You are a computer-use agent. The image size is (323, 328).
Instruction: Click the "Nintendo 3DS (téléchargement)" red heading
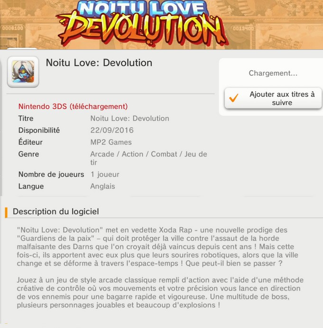[73, 106]
